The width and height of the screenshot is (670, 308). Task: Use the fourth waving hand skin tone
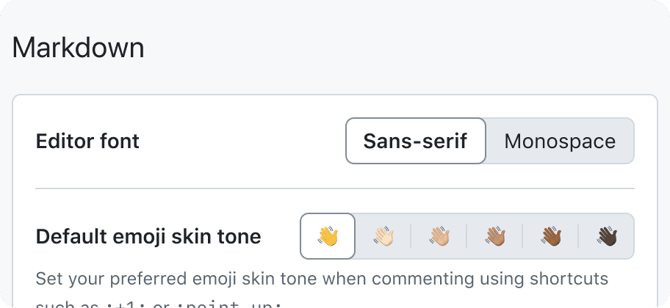click(x=495, y=236)
